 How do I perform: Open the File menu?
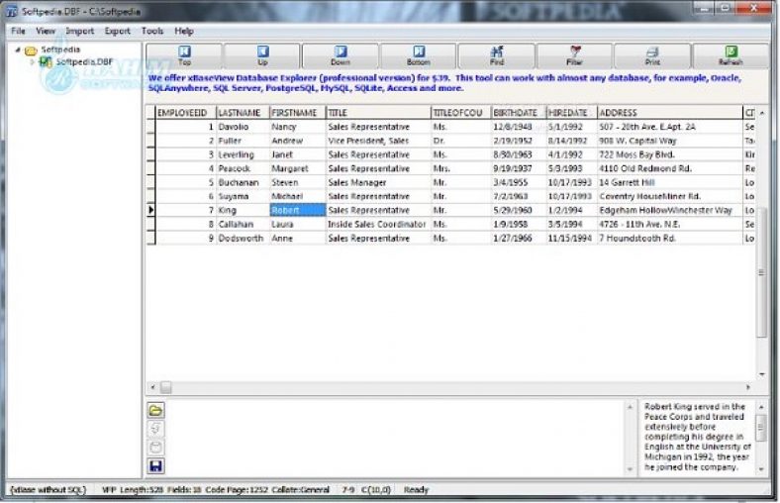tap(18, 31)
